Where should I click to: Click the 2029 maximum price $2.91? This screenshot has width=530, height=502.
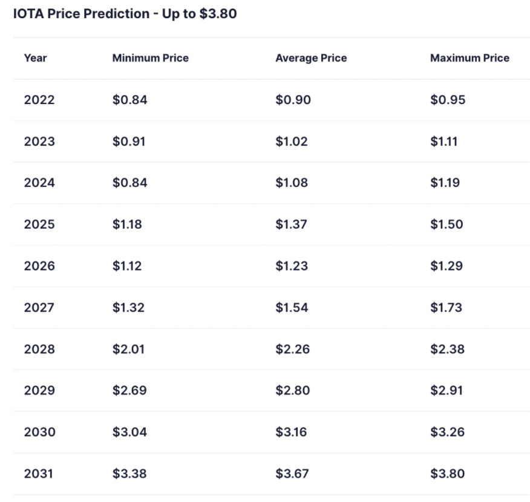447,391
